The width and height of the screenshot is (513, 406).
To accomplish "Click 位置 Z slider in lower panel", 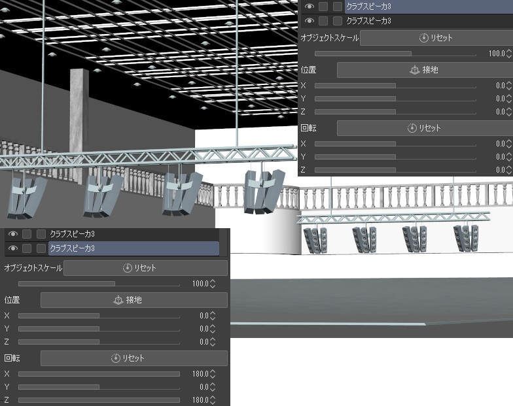I will coord(99,341).
